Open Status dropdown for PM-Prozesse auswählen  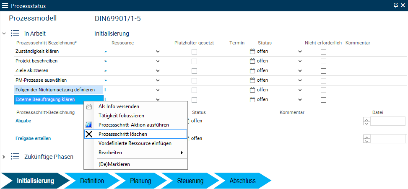[300, 80]
